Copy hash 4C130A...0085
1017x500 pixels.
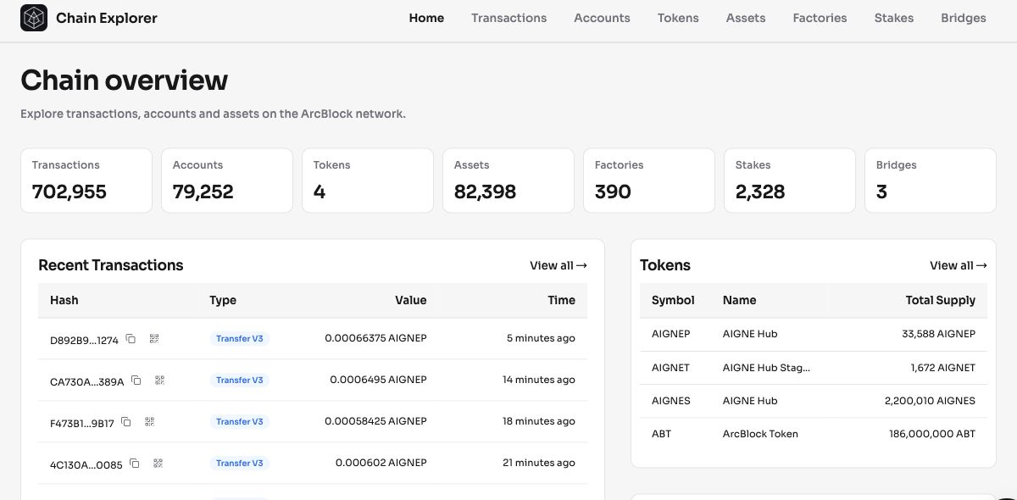pos(134,463)
